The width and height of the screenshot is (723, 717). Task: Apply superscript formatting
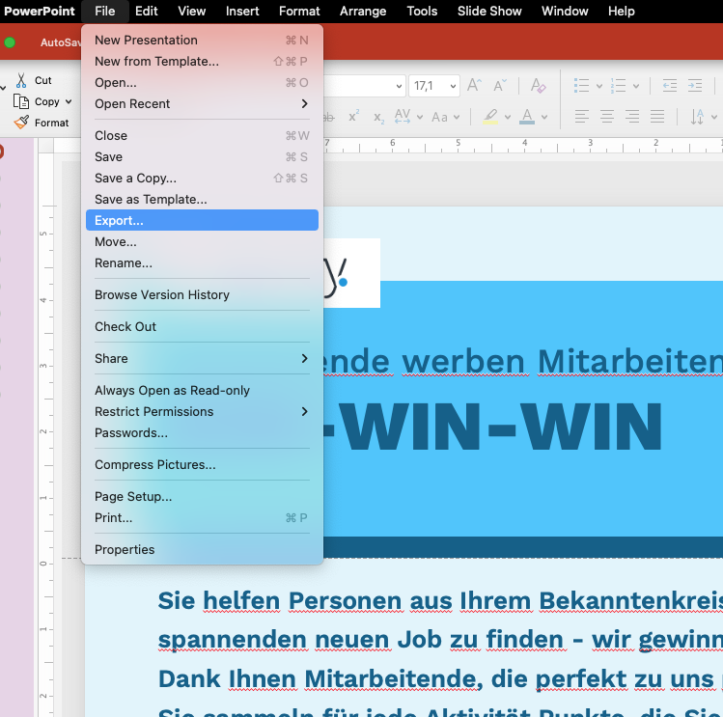(354, 117)
